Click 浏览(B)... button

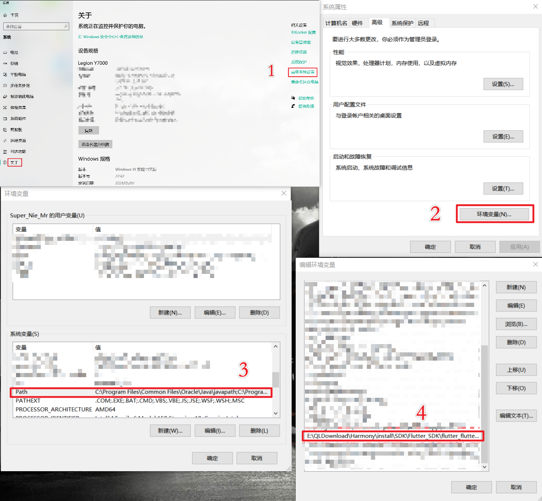tap(516, 324)
